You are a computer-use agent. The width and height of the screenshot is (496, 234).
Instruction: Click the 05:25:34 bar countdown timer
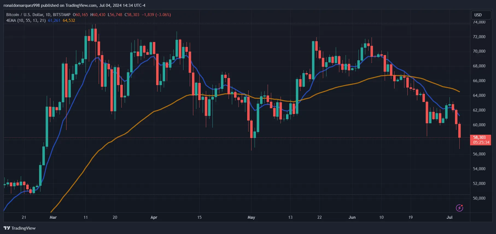coord(481,142)
